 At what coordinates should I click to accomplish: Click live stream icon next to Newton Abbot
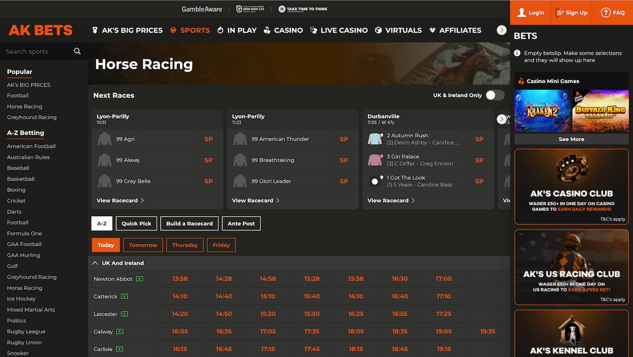(140, 279)
